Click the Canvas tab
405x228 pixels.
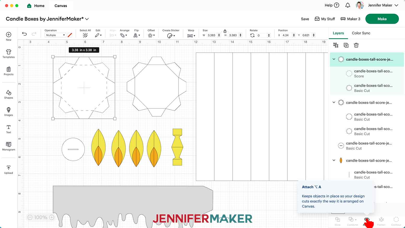click(x=61, y=5)
